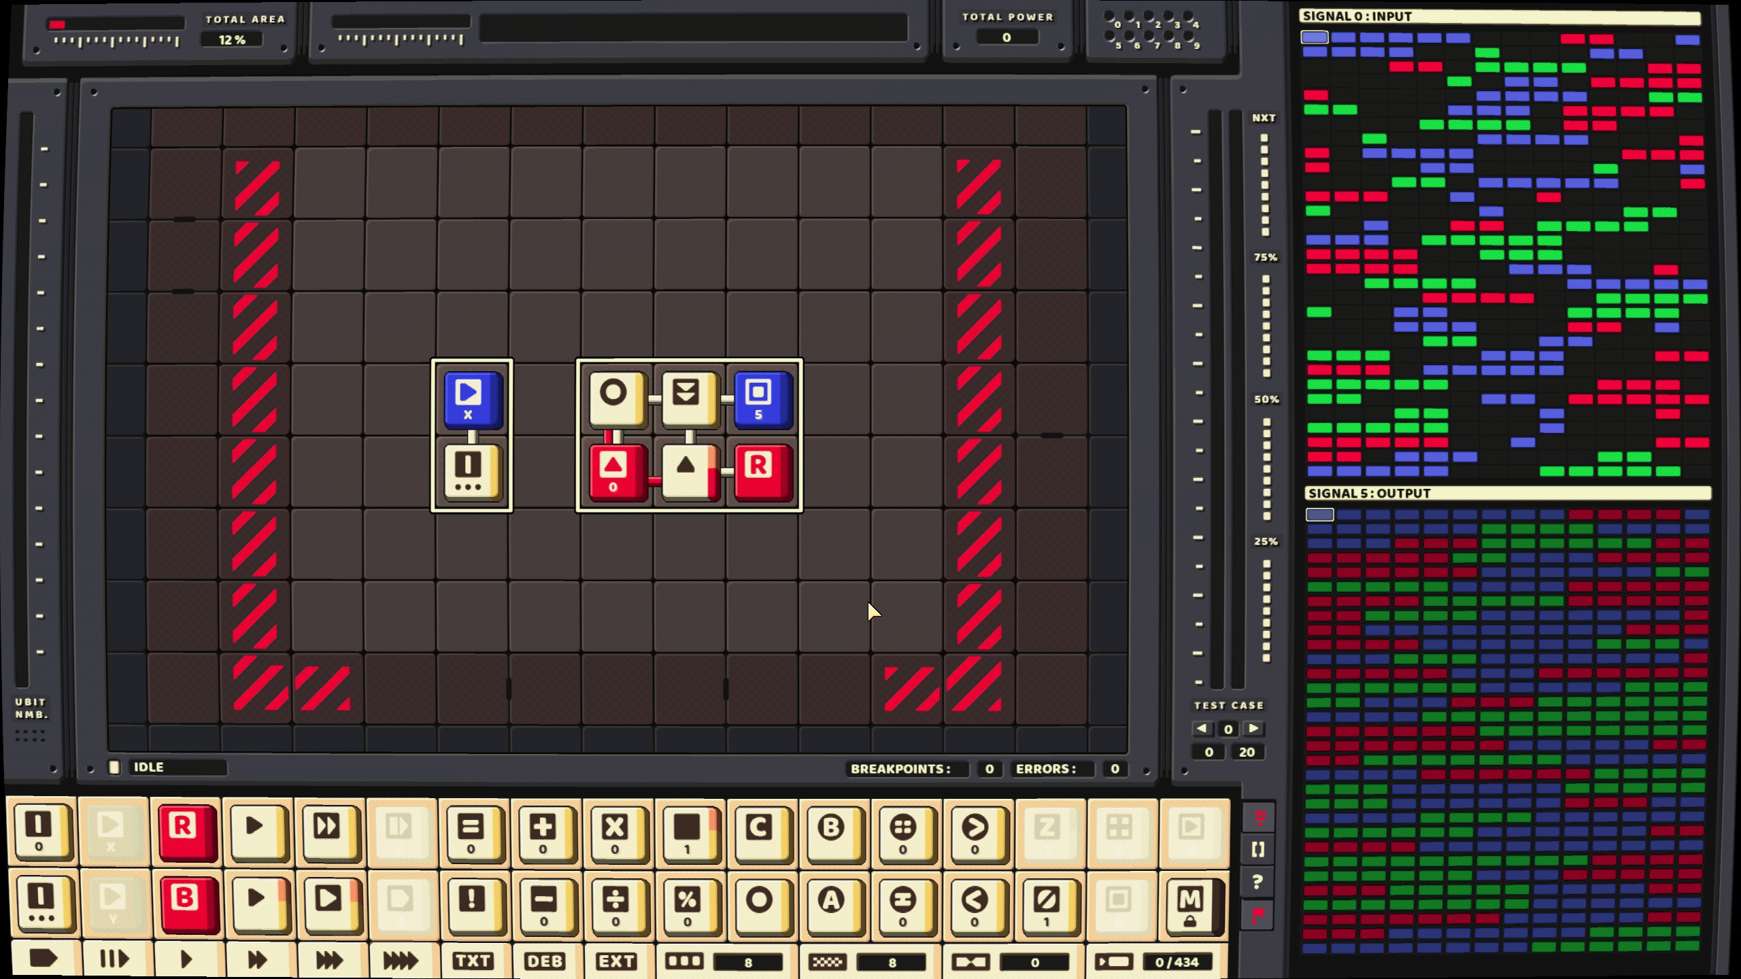Click the 0/434 cycle counter field
The height and width of the screenshot is (979, 1741).
tap(1177, 962)
